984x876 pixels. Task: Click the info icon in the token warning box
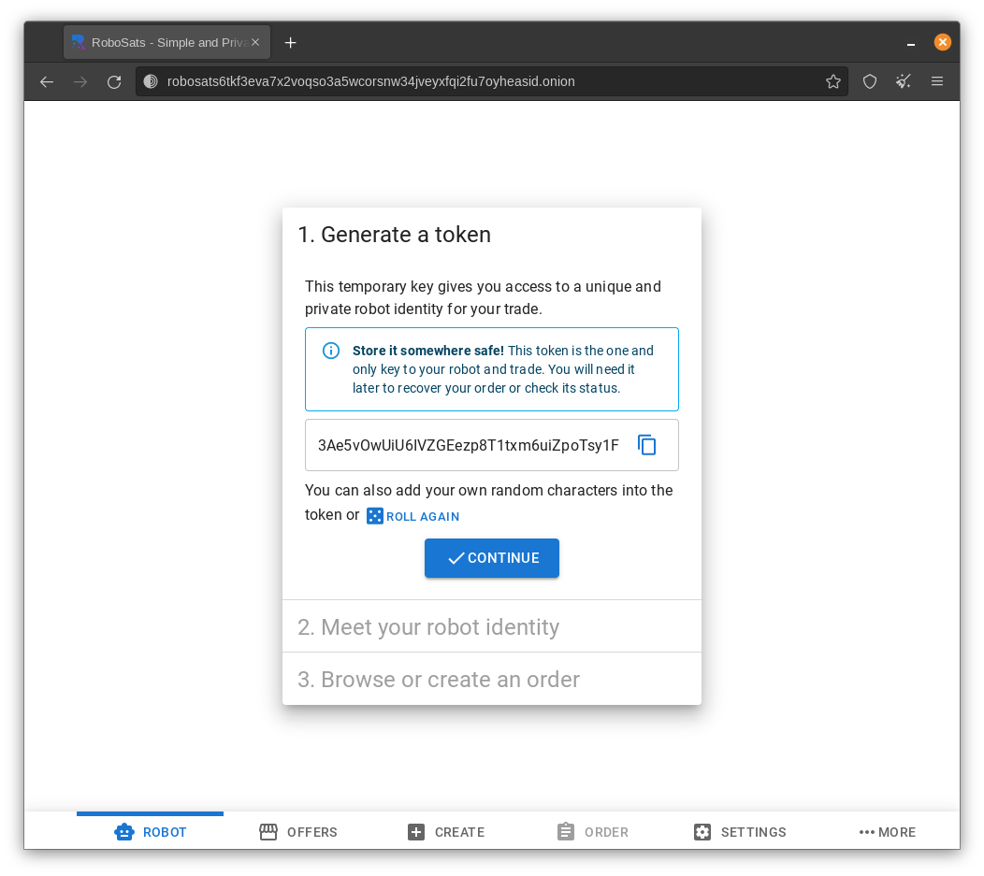[330, 351]
